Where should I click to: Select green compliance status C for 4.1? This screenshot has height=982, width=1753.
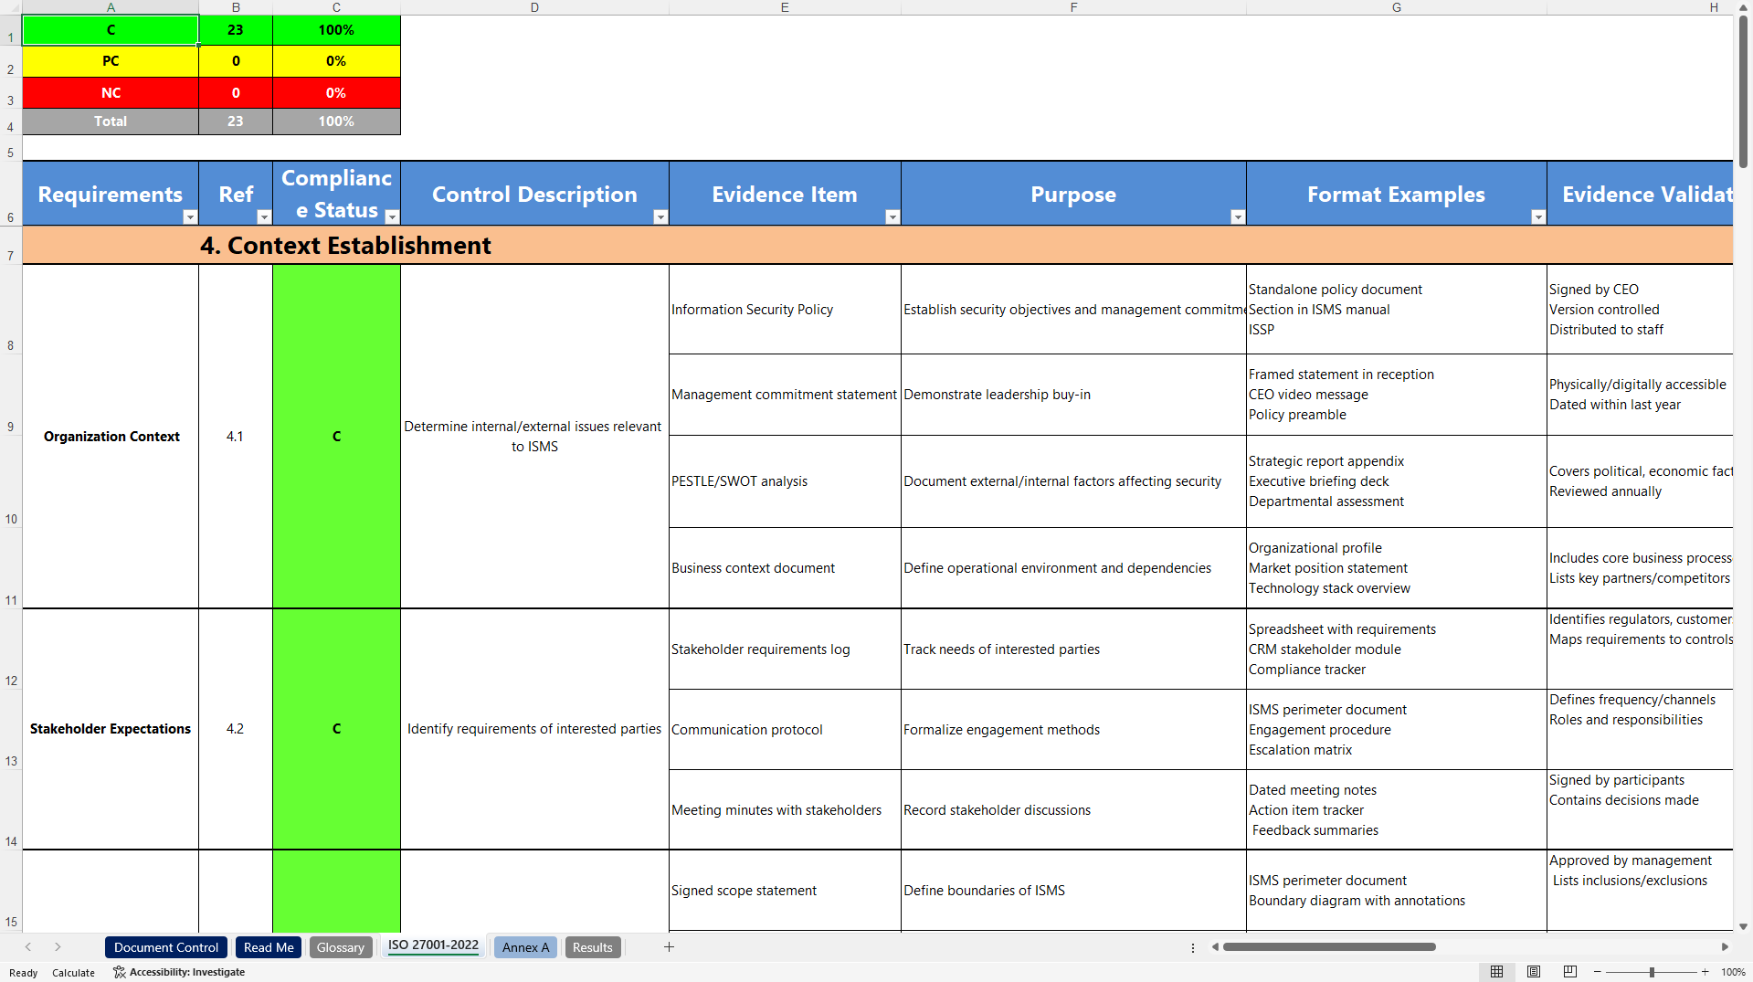click(336, 437)
